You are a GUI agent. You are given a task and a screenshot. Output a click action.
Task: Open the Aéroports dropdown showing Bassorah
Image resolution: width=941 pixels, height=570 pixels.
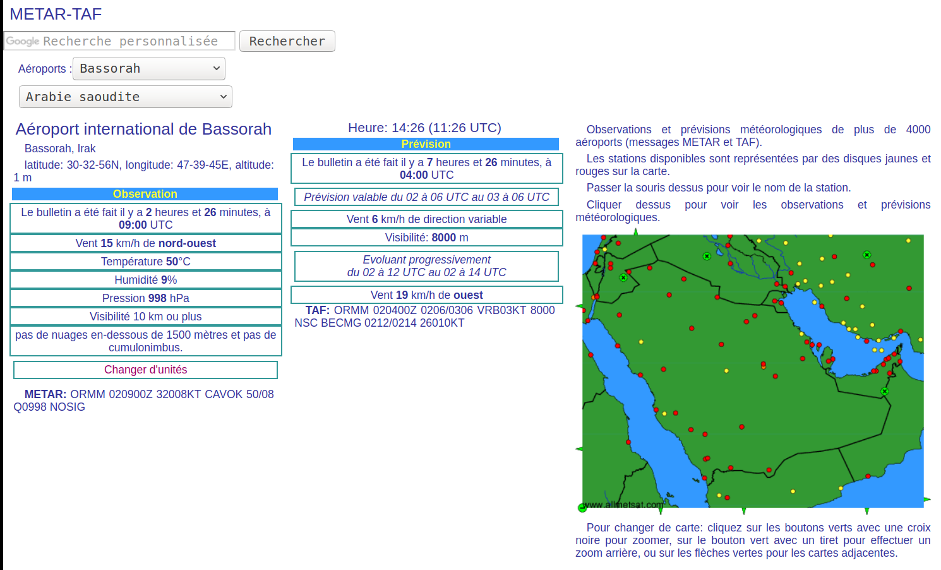point(149,68)
